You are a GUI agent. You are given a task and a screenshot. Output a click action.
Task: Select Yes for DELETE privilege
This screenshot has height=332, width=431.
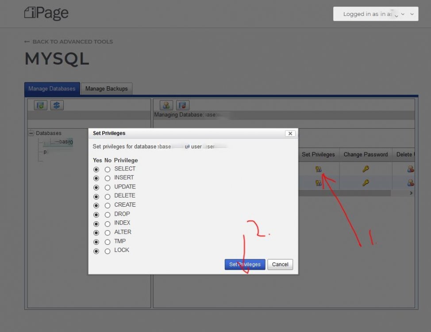click(96, 197)
